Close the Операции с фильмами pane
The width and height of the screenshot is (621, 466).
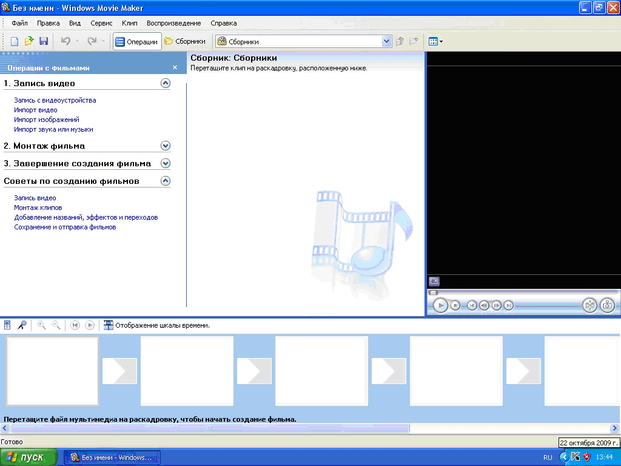[175, 68]
